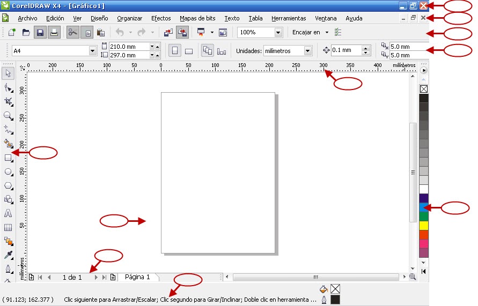The height and width of the screenshot is (306, 478).
Task: Select the Outline pen tool
Action: [8, 269]
